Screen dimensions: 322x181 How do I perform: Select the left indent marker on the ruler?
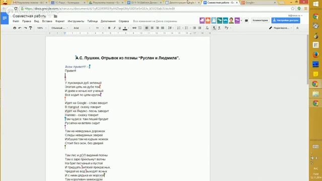[65, 33]
